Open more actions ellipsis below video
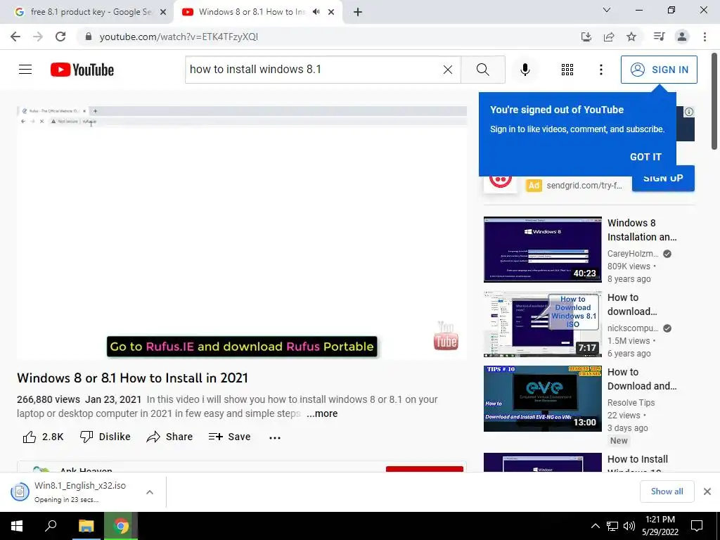Screen dimensions: 720x540 275,437
